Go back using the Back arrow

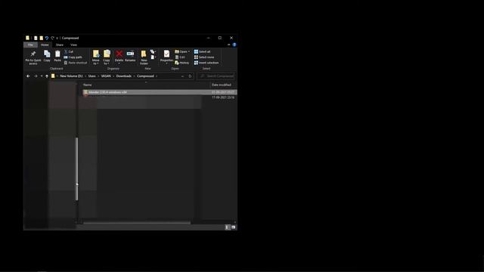[28, 76]
